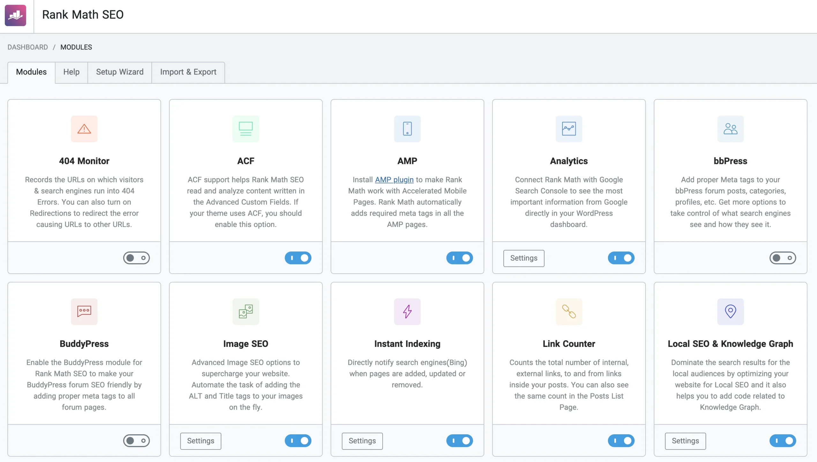Open Instant Indexing Settings button
This screenshot has height=462, width=817.
[x=362, y=441]
